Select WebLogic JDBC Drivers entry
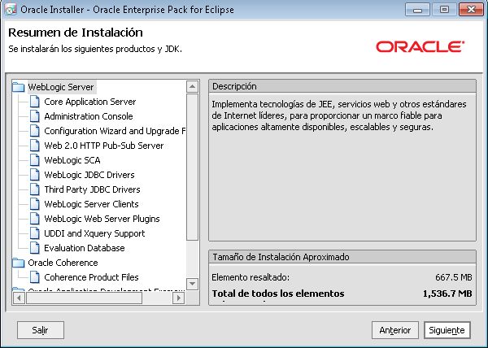The height and width of the screenshot is (348, 488). 89,175
